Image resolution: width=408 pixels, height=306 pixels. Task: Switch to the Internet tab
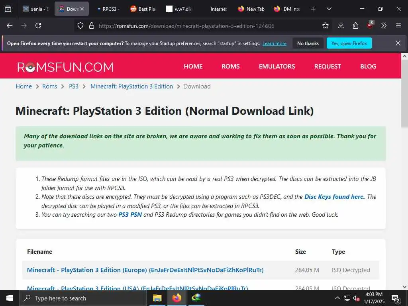215,9
